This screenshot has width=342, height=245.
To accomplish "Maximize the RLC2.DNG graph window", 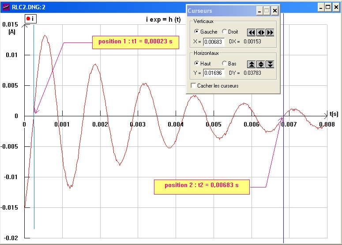I will coord(328,7).
